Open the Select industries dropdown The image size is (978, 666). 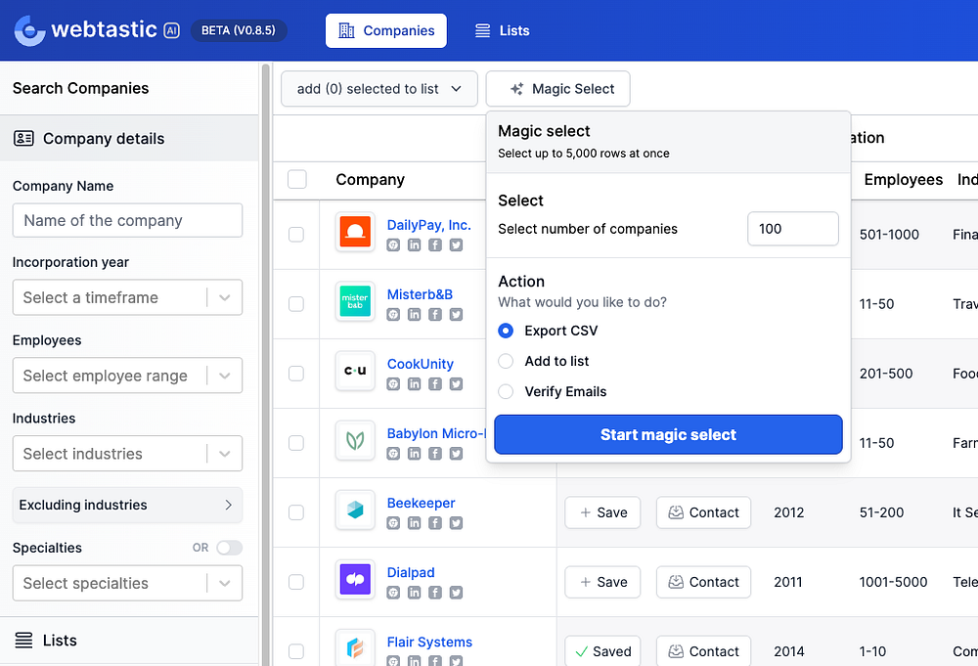click(x=127, y=454)
